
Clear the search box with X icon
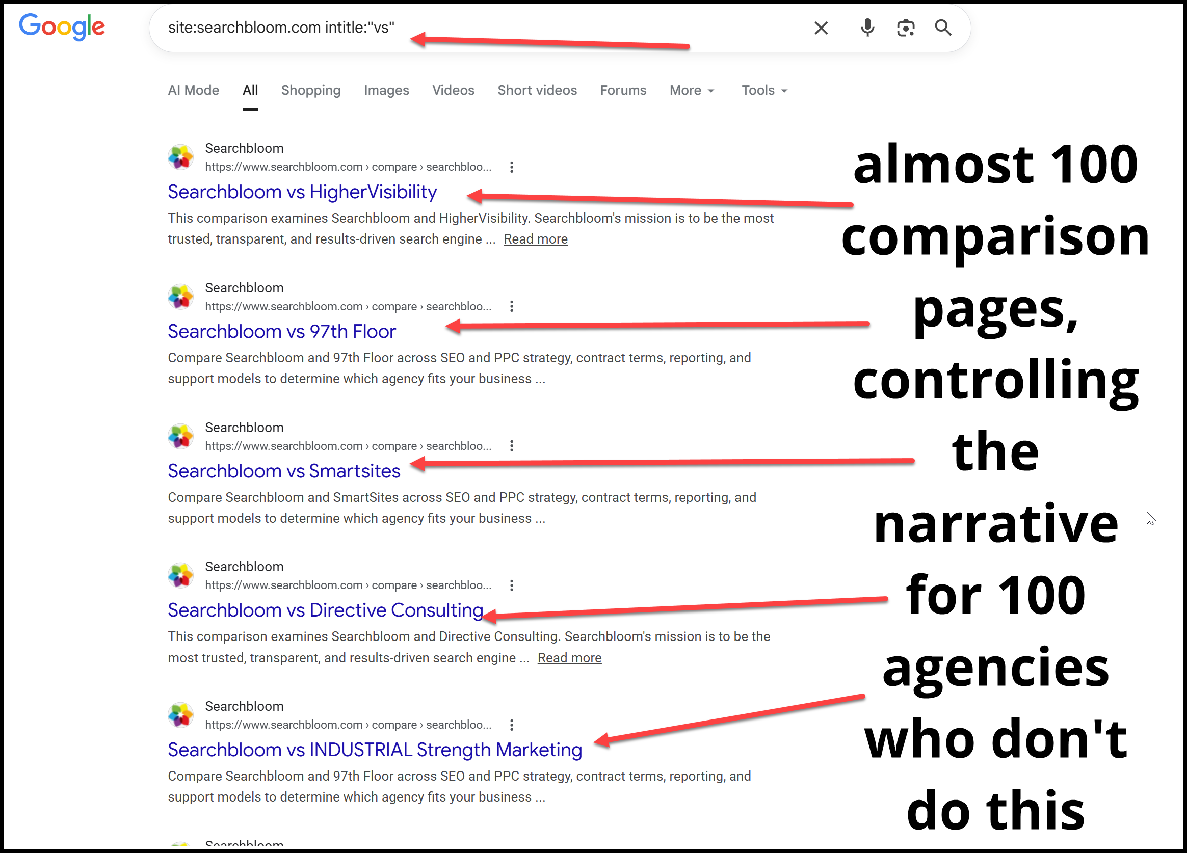click(x=821, y=28)
